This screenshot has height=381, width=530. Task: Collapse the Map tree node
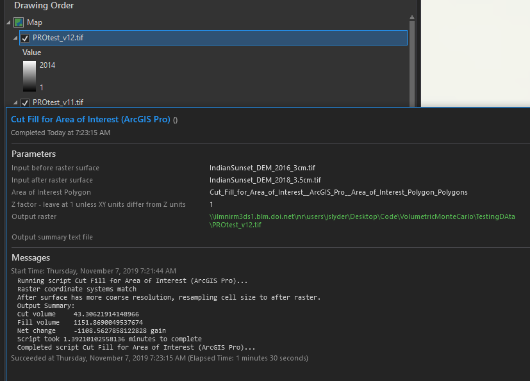pyautogui.click(x=8, y=22)
